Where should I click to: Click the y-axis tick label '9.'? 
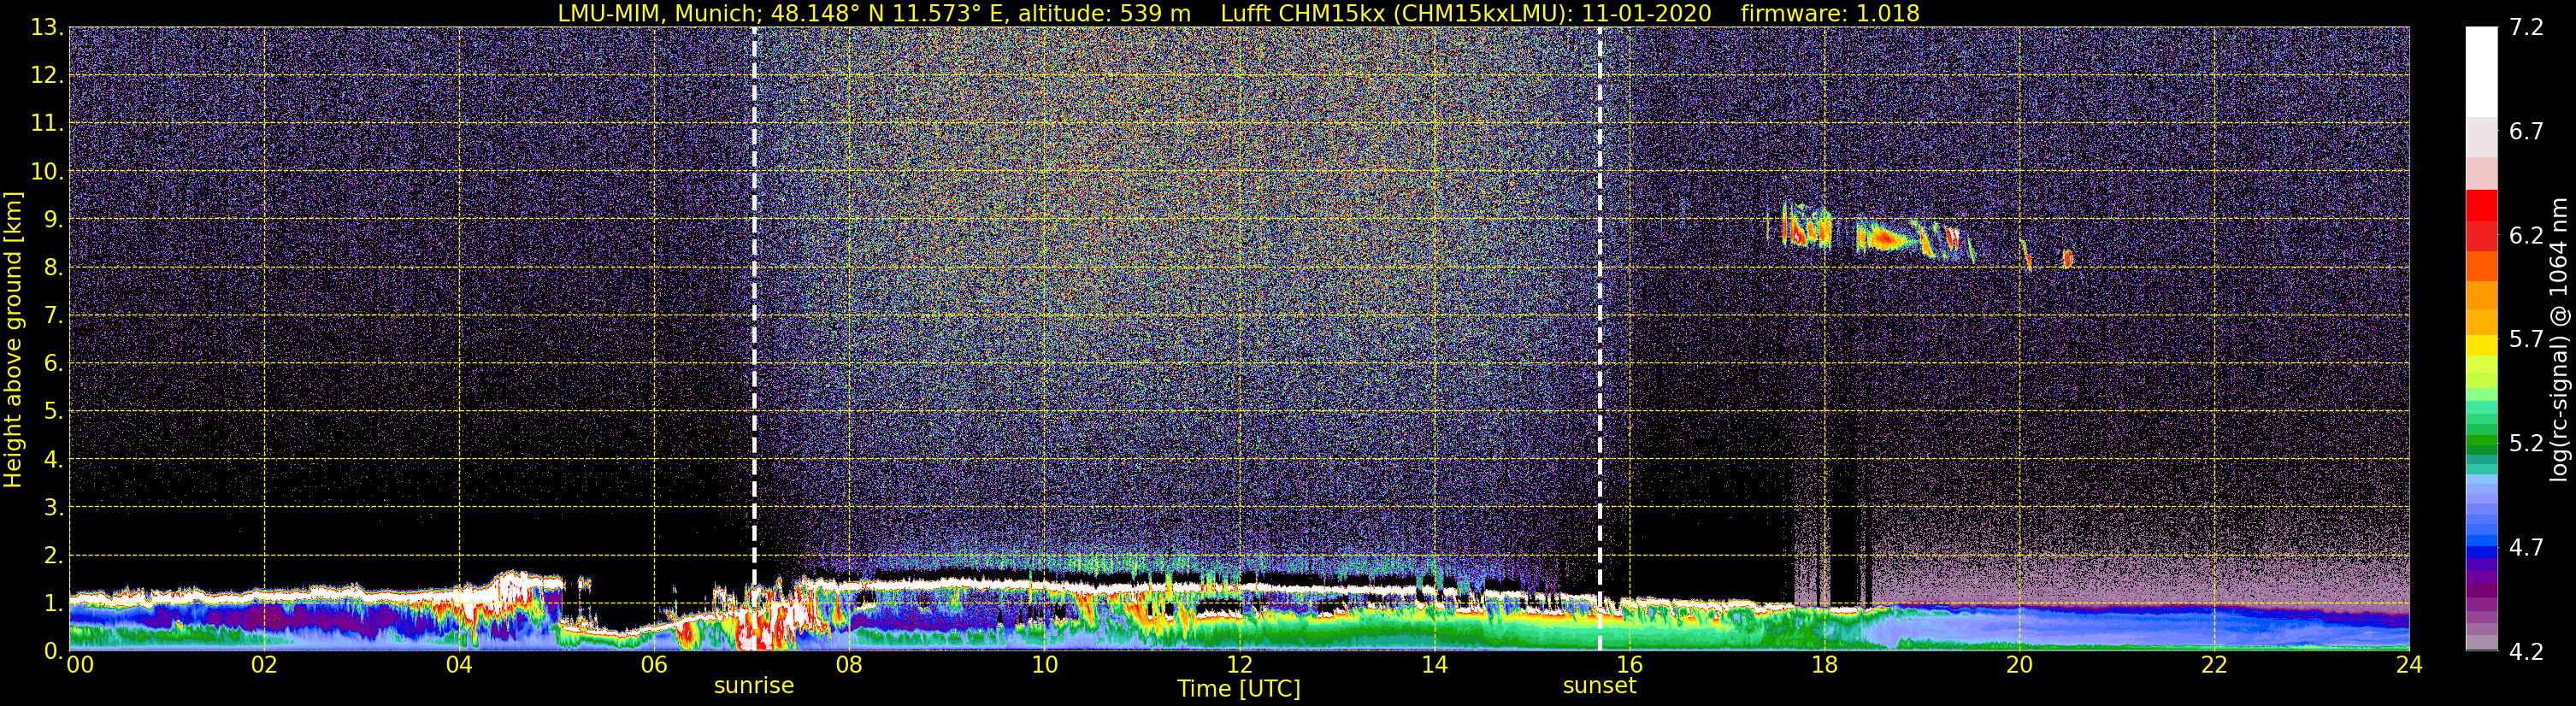[53, 220]
